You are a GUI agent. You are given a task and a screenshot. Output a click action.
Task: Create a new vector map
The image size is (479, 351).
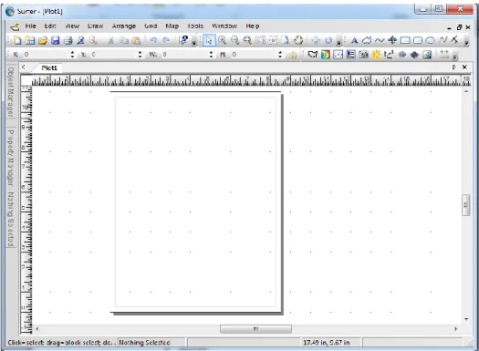point(389,55)
